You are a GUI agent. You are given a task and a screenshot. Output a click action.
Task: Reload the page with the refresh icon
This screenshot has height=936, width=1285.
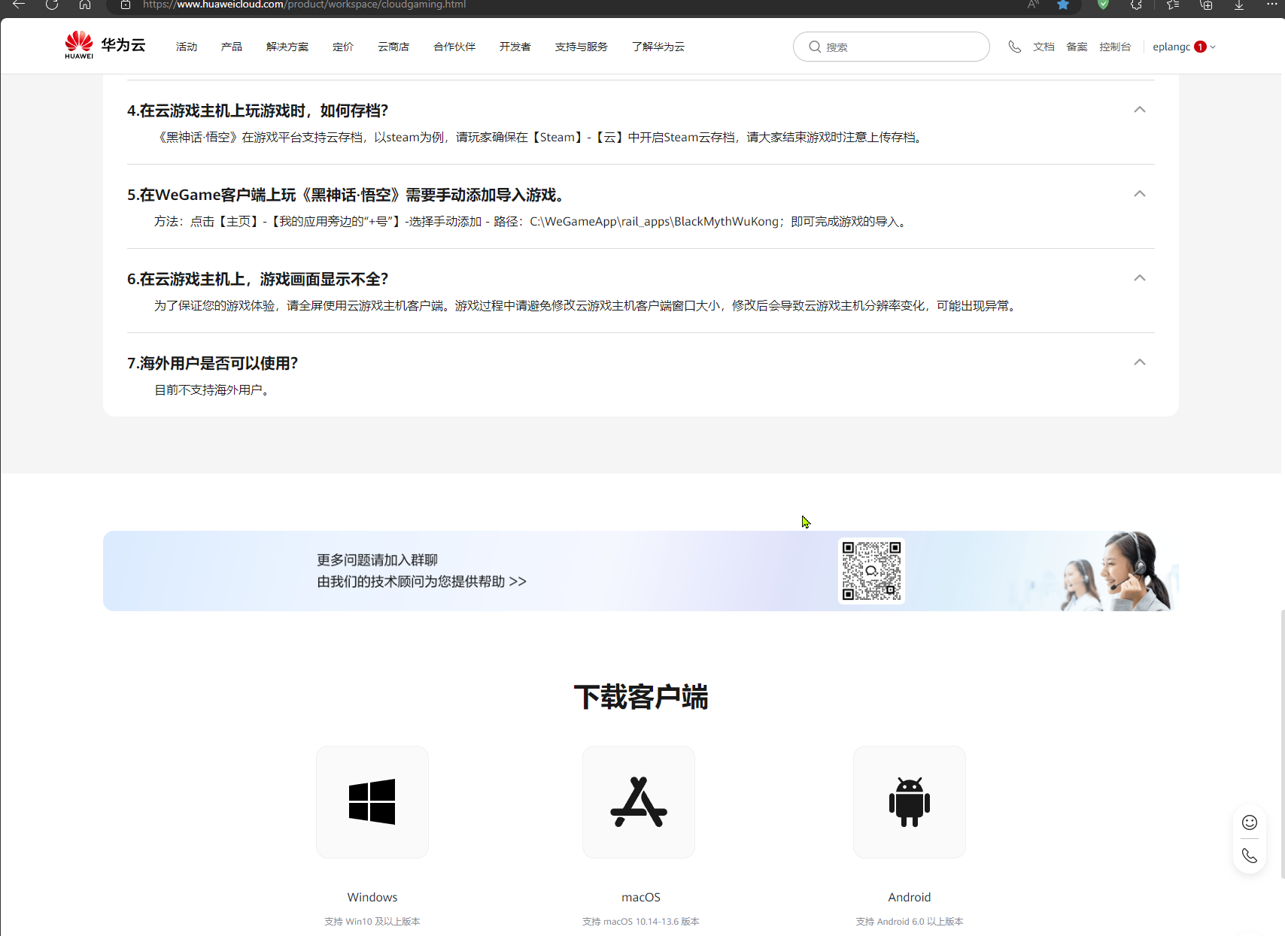(52, 5)
